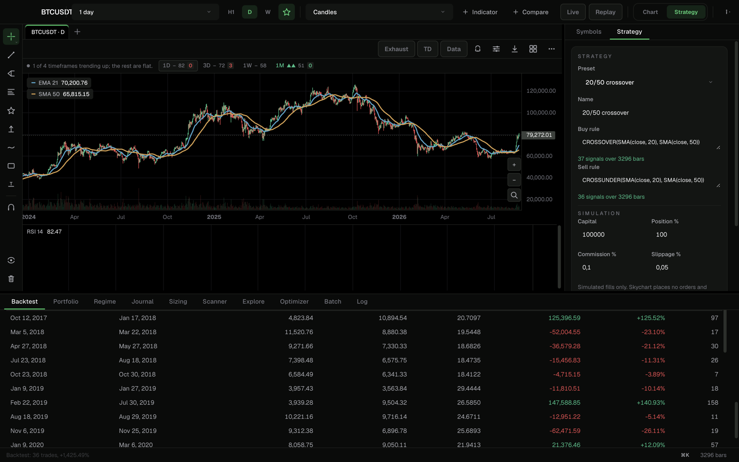
Task: Open the 1 day interval dropdown
Action: tap(145, 12)
